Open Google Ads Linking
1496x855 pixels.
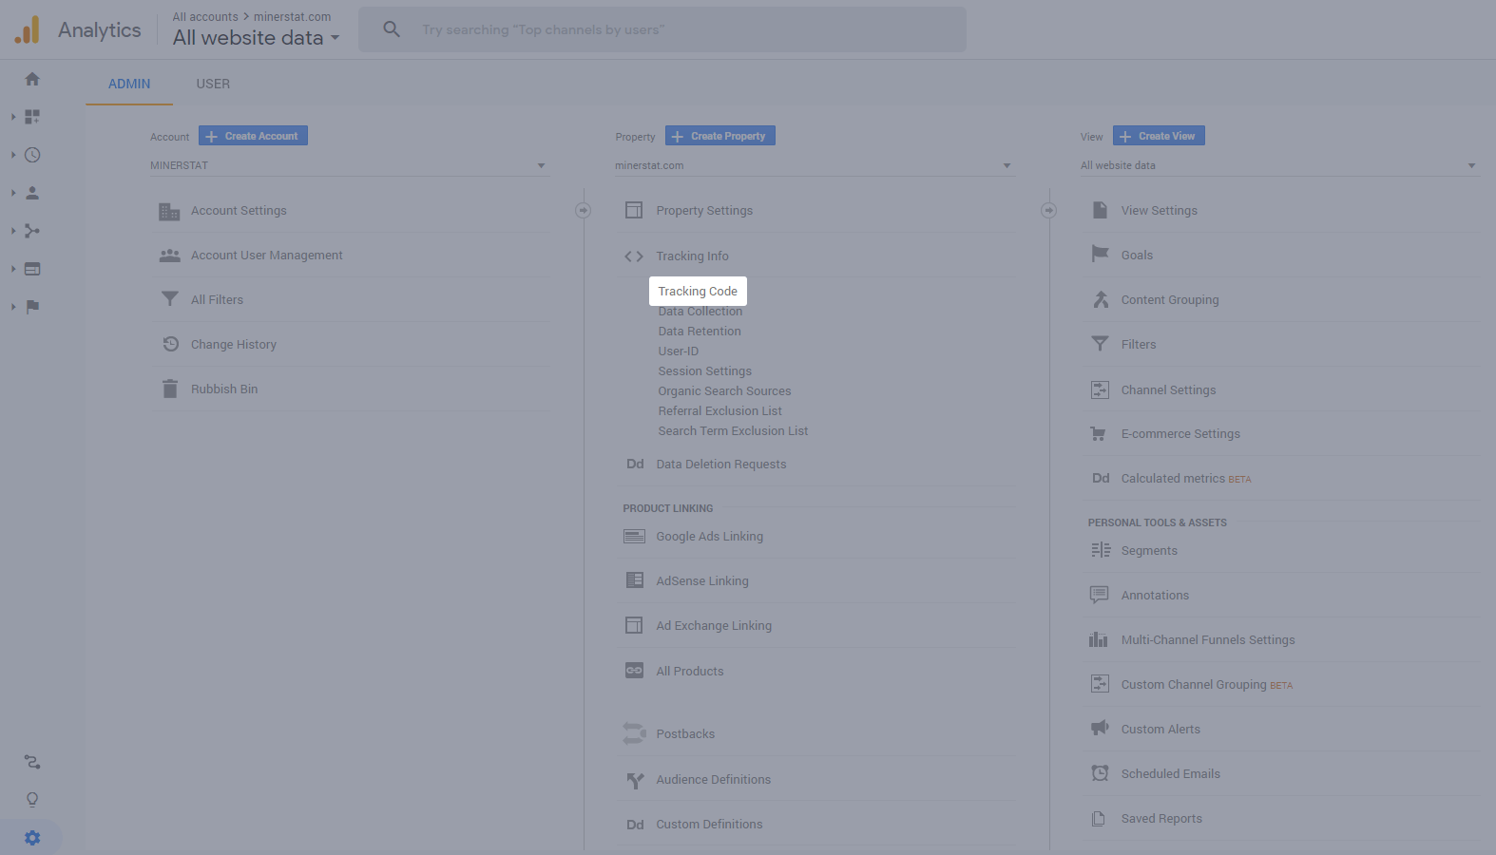[x=709, y=537]
